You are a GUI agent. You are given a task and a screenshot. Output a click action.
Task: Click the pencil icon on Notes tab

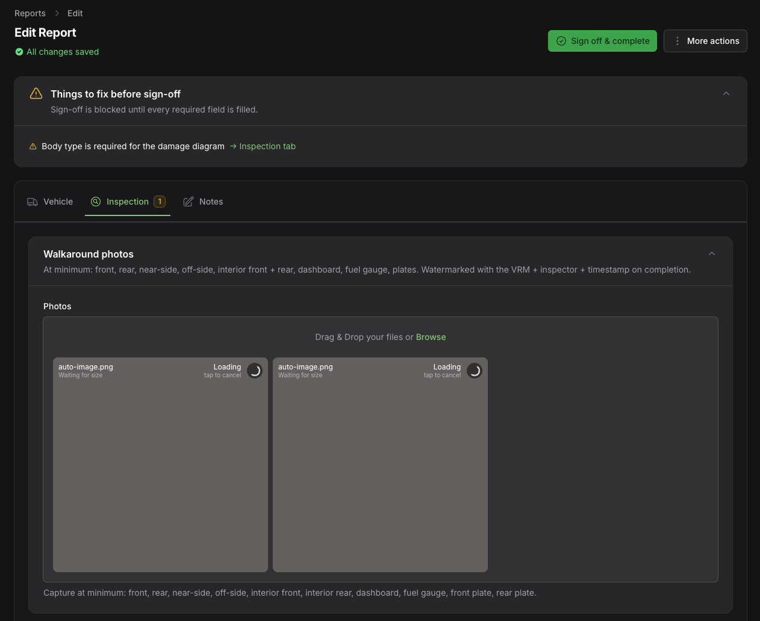(x=188, y=202)
